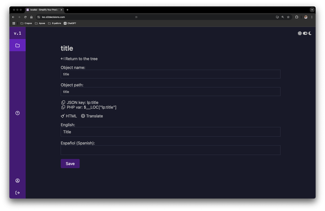Click the Save button
The height and width of the screenshot is (211, 325).
(70, 163)
